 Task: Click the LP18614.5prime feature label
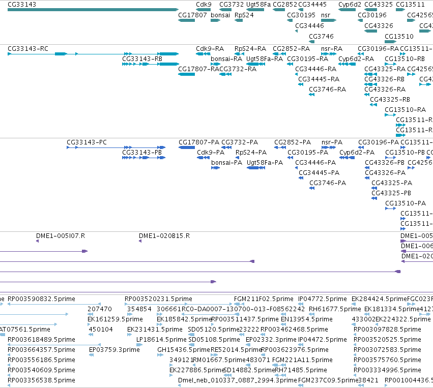click(161, 339)
